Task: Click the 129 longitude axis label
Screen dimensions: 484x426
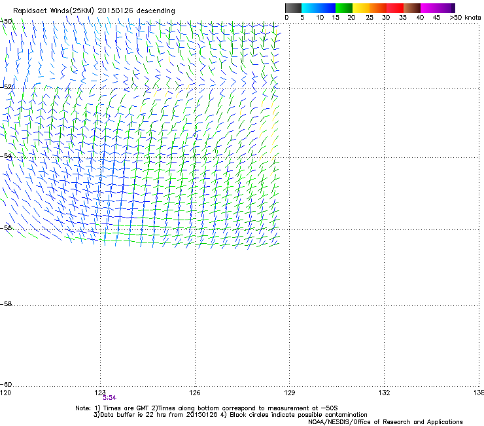Action: pyautogui.click(x=289, y=393)
